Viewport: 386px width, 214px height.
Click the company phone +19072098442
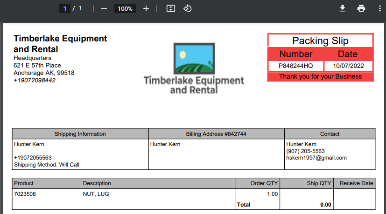[35, 80]
